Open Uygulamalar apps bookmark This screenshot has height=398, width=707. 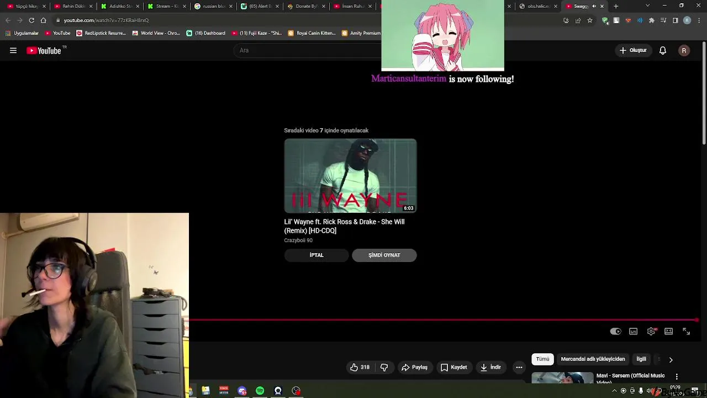tap(22, 33)
